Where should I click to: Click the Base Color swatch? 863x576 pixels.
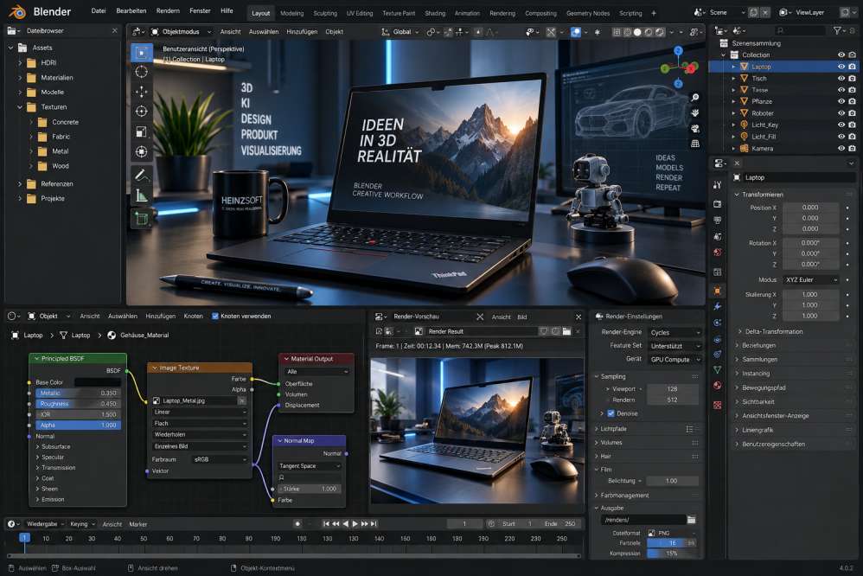98,382
